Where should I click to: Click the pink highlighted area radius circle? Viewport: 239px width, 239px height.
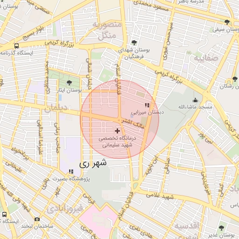point(119,119)
